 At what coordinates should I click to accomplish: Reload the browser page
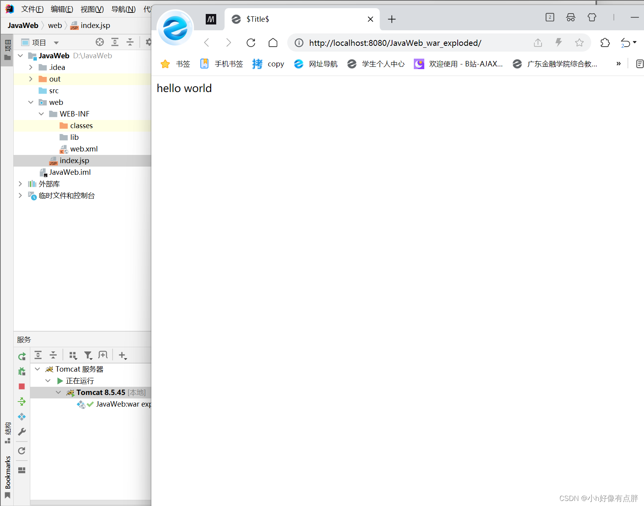click(251, 43)
